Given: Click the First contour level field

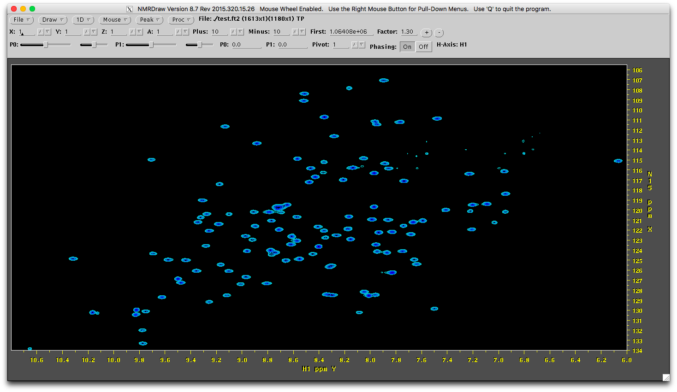Looking at the screenshot, I should 350,32.
